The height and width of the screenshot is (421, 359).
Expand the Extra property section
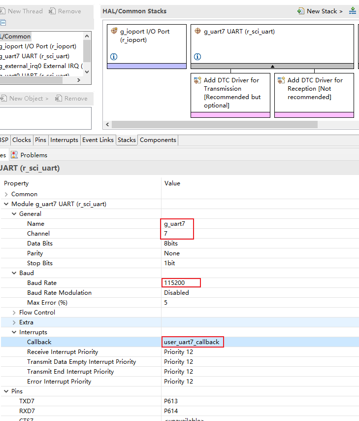coord(14,322)
